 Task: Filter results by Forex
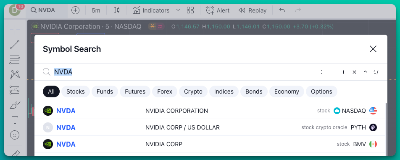pyautogui.click(x=165, y=91)
